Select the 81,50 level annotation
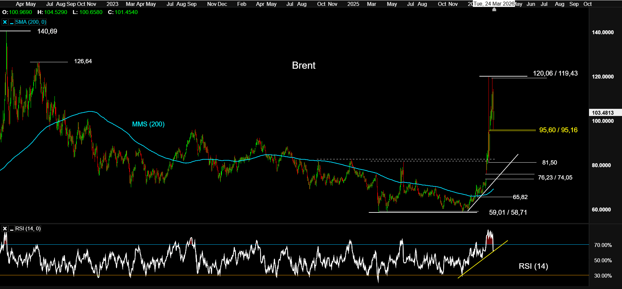 [x=550, y=163]
